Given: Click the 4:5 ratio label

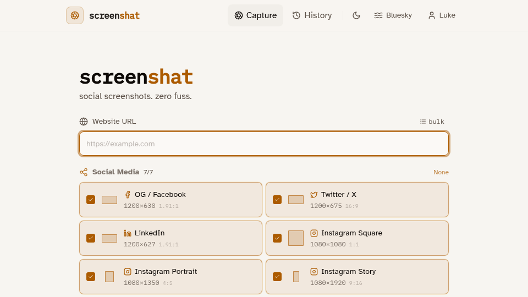Looking at the screenshot, I should click(168, 283).
